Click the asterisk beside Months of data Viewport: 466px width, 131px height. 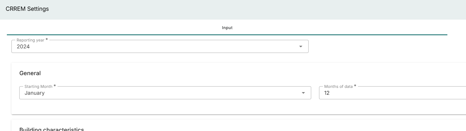[355, 86]
